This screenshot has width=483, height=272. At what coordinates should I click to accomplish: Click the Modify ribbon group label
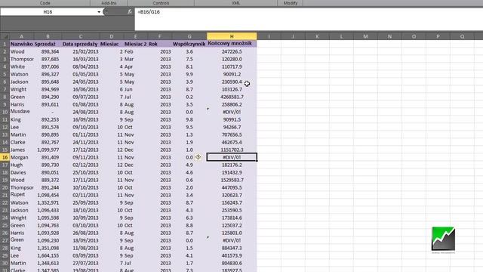click(x=290, y=3)
